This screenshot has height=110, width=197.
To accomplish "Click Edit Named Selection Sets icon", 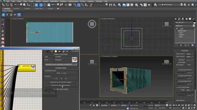I will pos(91,5).
